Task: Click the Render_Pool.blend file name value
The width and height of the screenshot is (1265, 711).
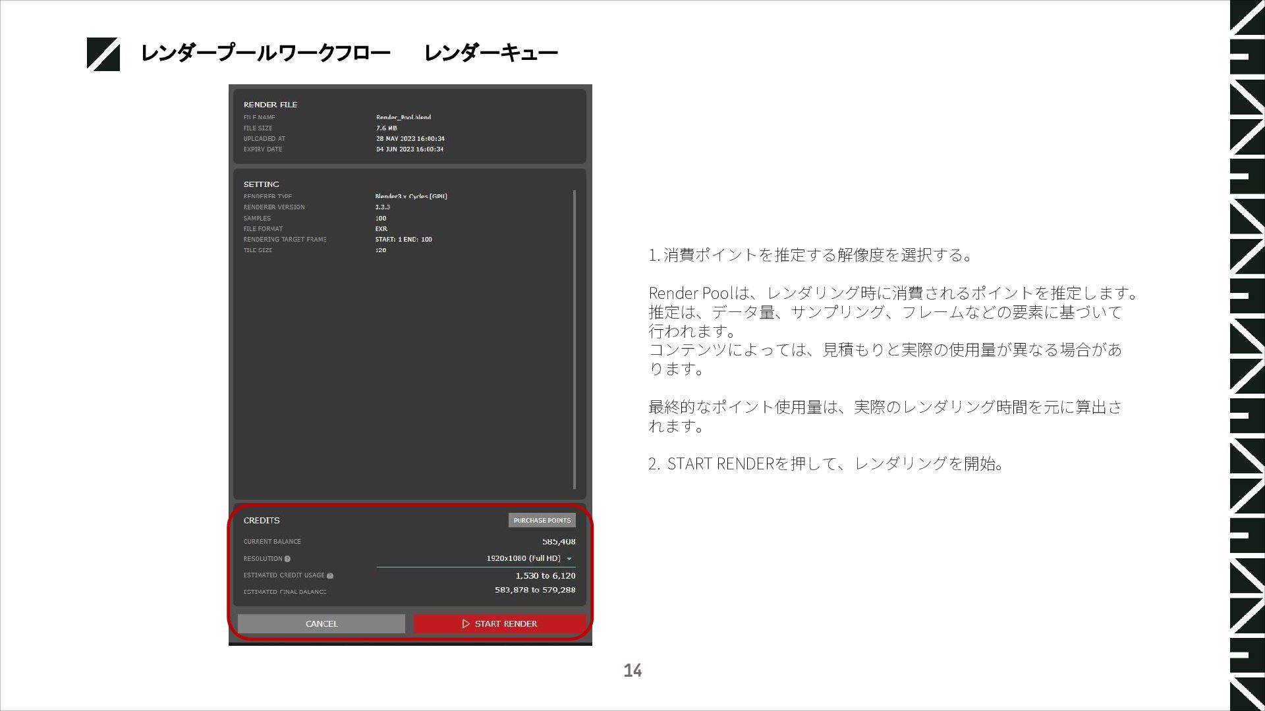Action: 403,117
